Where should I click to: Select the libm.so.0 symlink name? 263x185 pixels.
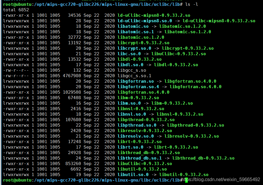(x=129, y=103)
